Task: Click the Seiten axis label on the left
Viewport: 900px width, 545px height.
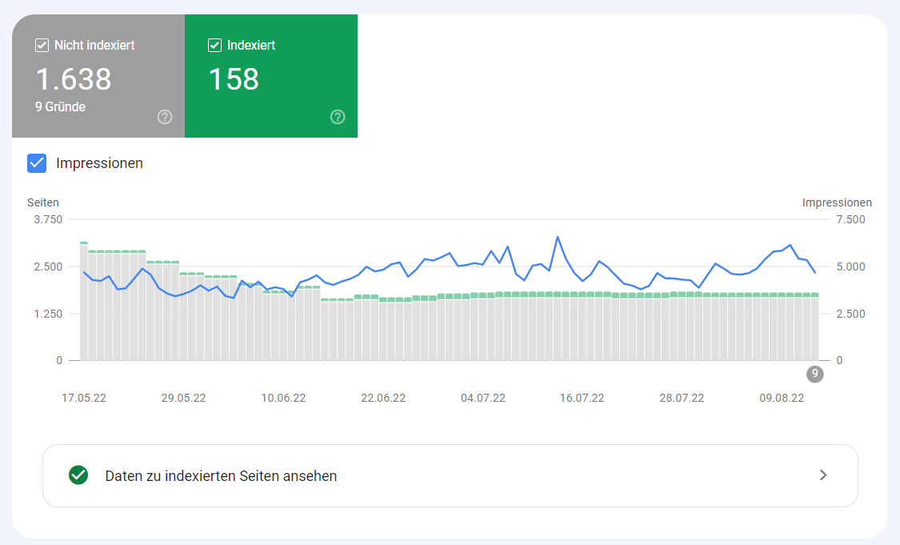Action: click(43, 202)
